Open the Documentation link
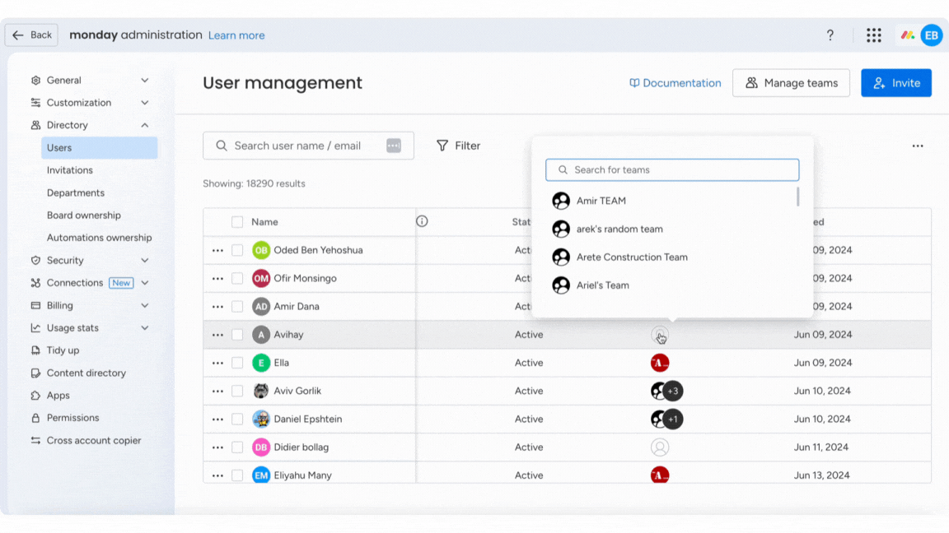Image resolution: width=949 pixels, height=533 pixels. [x=675, y=83]
